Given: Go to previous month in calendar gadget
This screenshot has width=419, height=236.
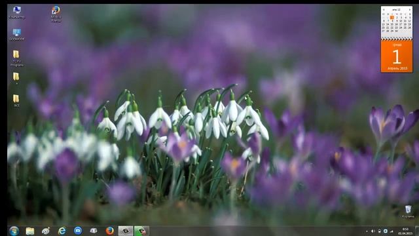Looking at the screenshot, I should pos(384,10).
